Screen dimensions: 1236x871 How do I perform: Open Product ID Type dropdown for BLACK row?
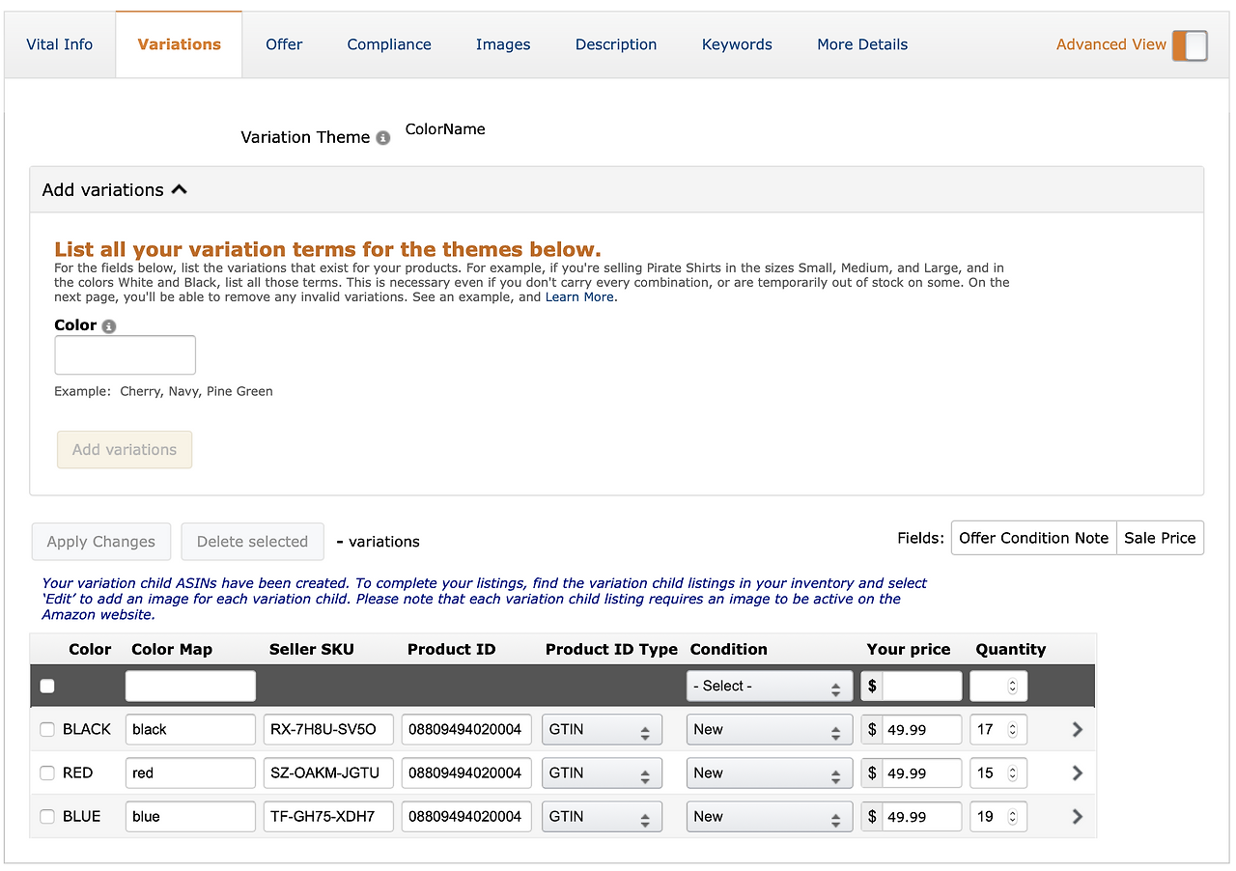pyautogui.click(x=602, y=730)
